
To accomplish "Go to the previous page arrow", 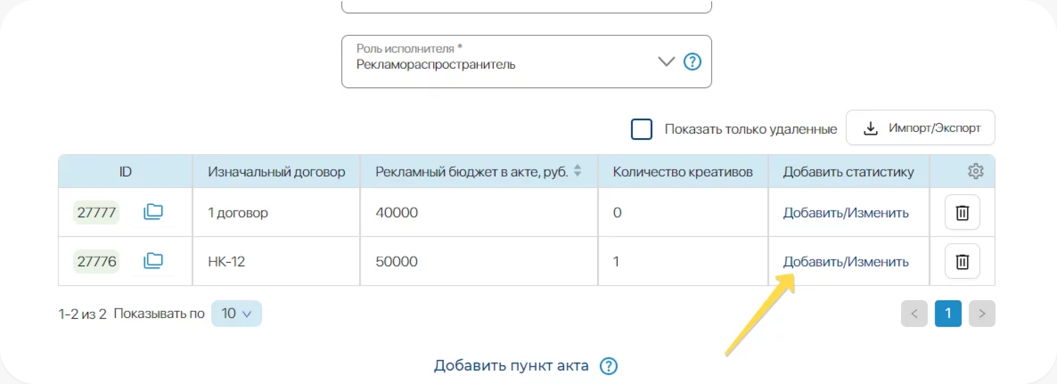I will point(914,314).
